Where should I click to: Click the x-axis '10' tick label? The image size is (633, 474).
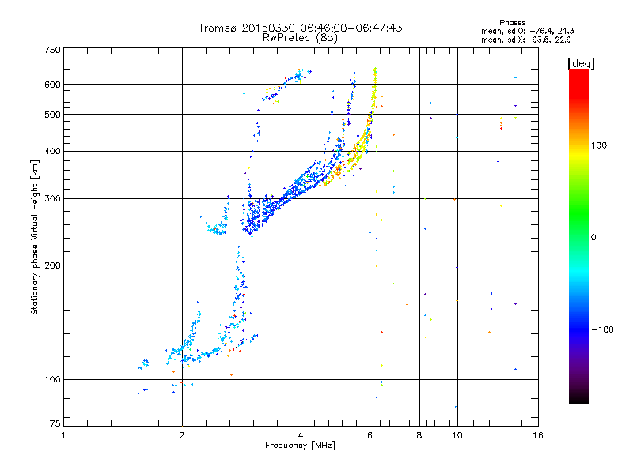point(457,435)
